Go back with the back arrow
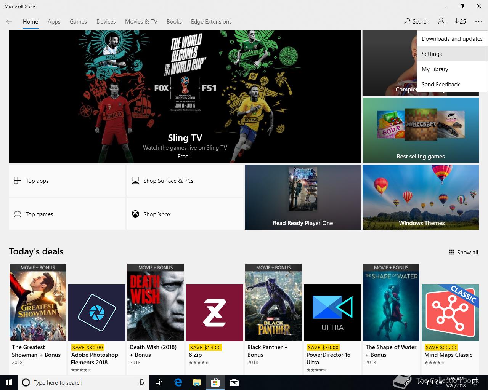The image size is (488, 390). pyautogui.click(x=10, y=22)
